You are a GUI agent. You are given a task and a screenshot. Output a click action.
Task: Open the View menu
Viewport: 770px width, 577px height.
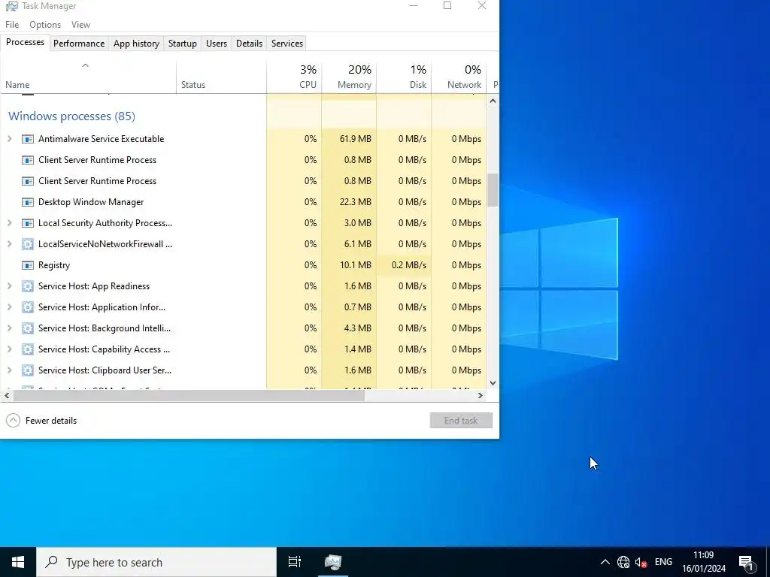pyautogui.click(x=80, y=25)
